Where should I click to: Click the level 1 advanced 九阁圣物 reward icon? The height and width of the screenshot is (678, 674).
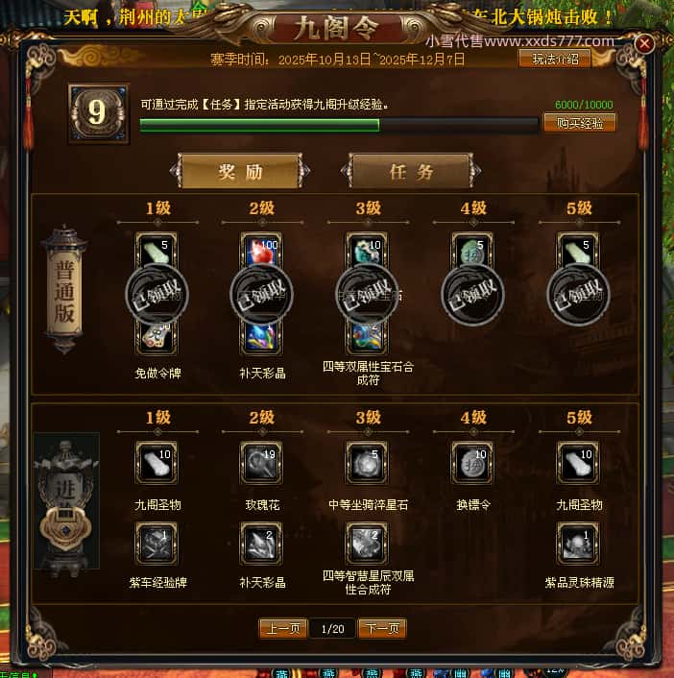coord(156,463)
